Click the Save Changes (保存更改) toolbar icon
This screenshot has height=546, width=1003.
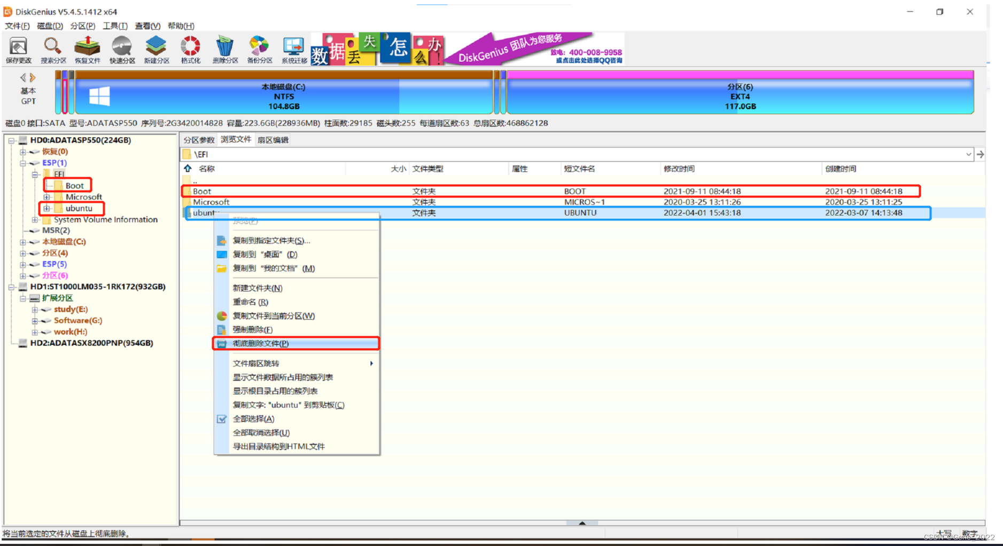[18, 50]
